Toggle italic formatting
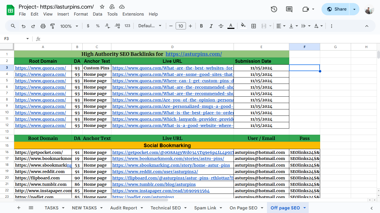Viewport: 380px width, 213px height. [x=211, y=26]
